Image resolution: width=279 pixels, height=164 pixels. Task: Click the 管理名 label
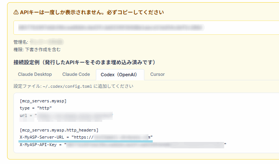[x=21, y=42]
